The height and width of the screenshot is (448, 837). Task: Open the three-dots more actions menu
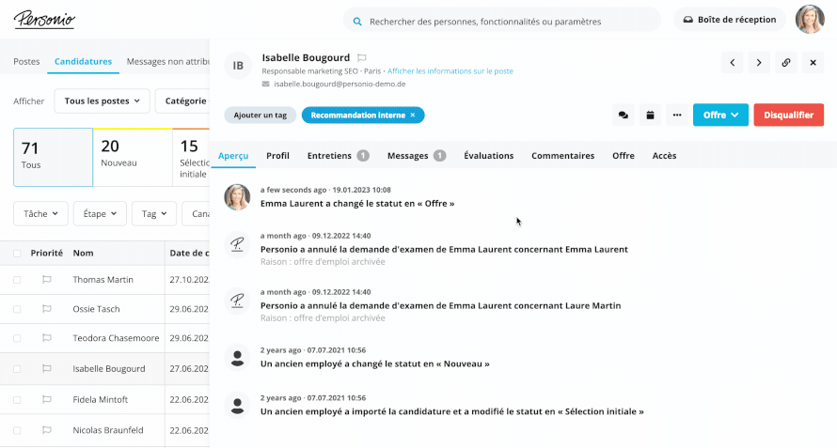pos(677,116)
